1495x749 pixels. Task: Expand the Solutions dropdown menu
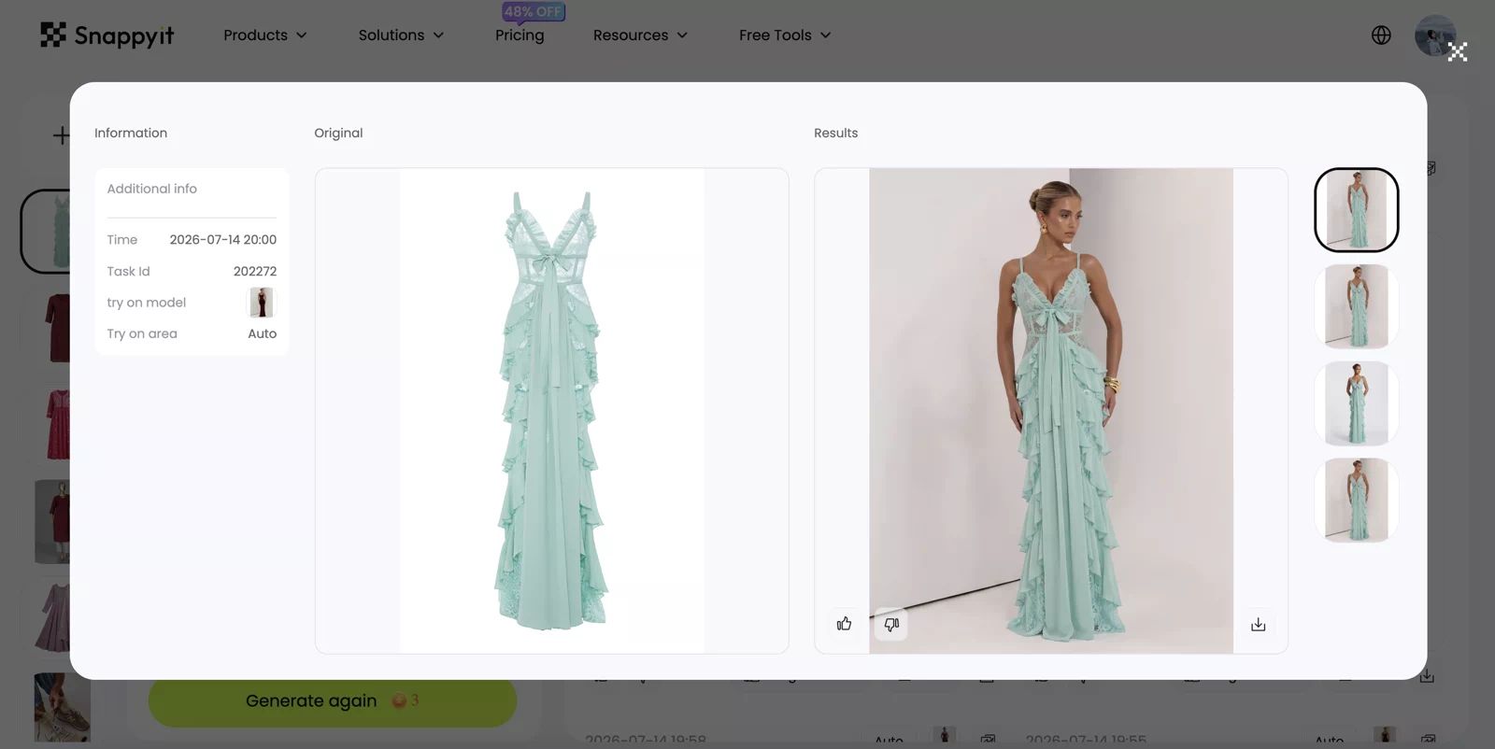[x=401, y=35]
